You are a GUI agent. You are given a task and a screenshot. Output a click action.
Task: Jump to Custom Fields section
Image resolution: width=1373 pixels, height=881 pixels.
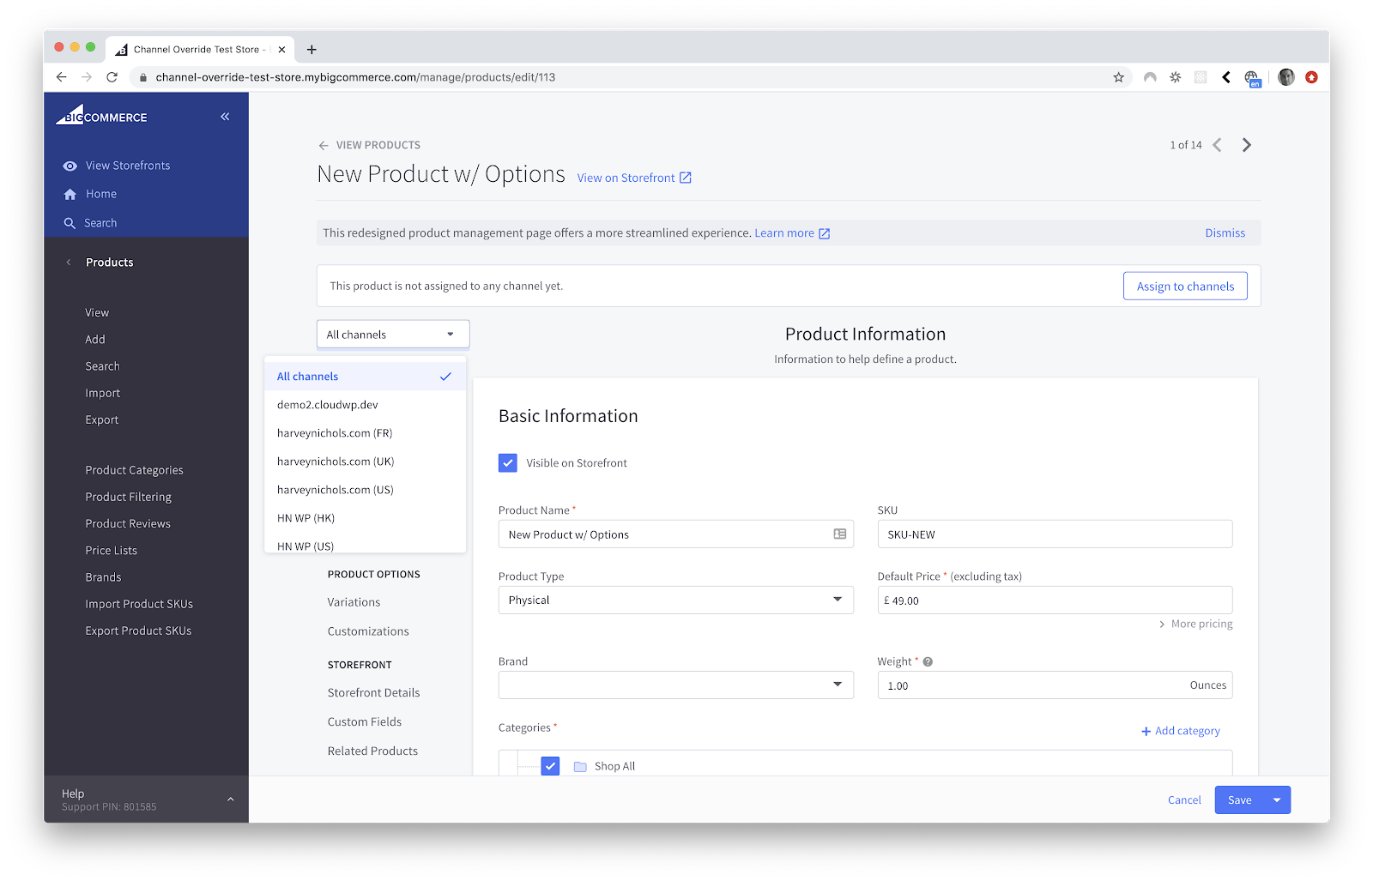click(365, 722)
